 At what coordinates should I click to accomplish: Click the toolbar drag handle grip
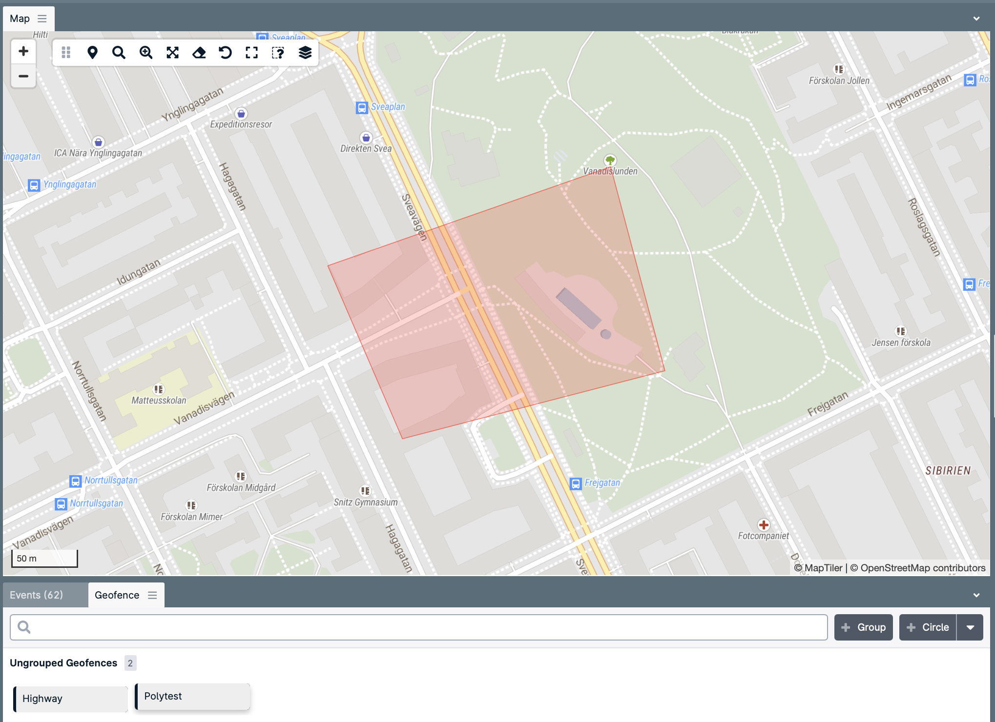[x=66, y=52]
